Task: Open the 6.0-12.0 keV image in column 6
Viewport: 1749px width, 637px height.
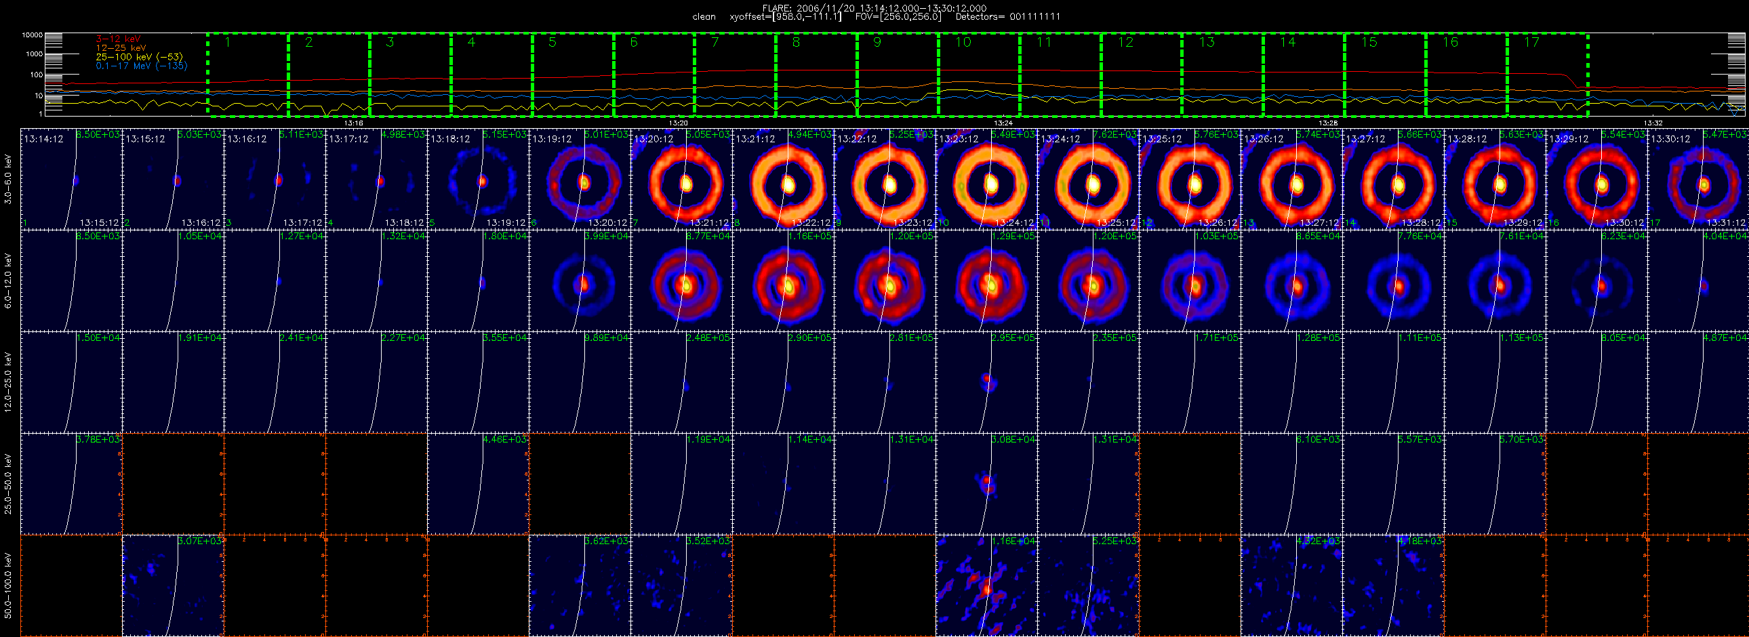Action: click(x=580, y=280)
